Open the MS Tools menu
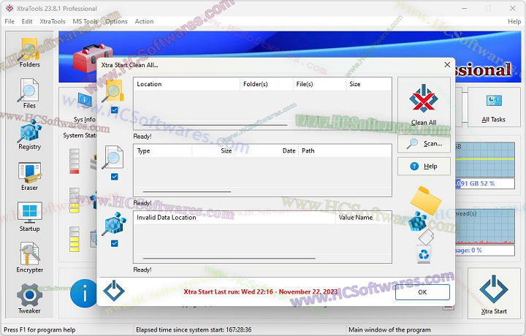The image size is (526, 336). [x=85, y=21]
